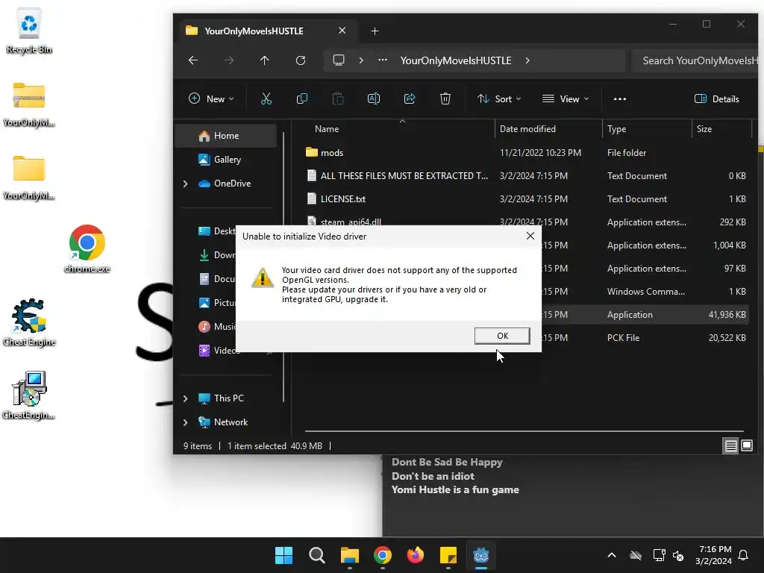This screenshot has height=573, width=764.
Task: Switch to large thumbnails view icon in status bar
Action: 746,446
